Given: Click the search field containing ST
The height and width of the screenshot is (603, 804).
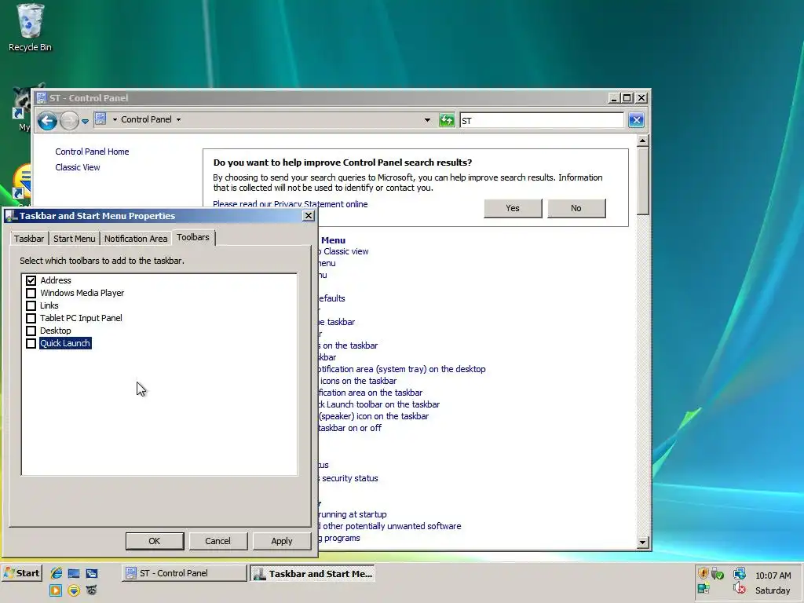Looking at the screenshot, I should click(542, 120).
